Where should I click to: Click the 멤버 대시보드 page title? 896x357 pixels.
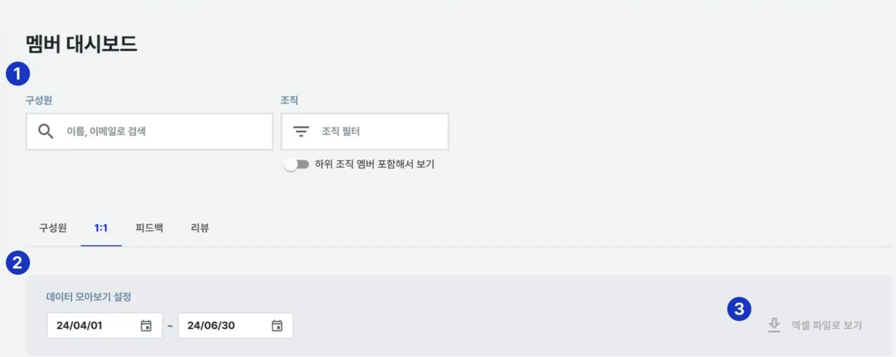tap(82, 44)
